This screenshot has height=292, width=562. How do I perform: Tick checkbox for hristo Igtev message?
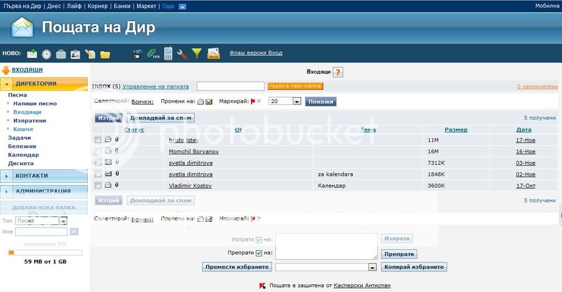pos(98,140)
